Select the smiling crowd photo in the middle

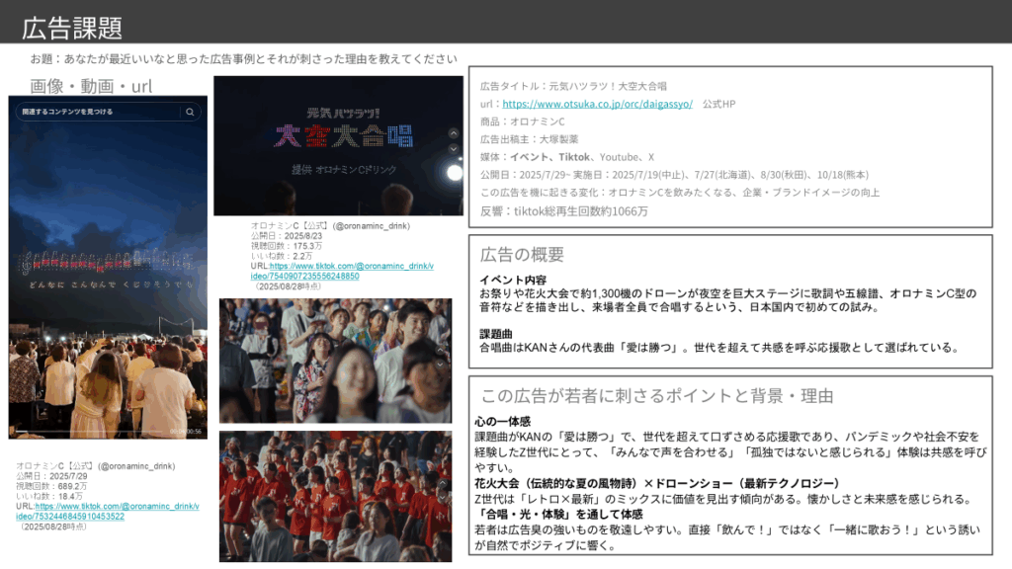click(335, 361)
